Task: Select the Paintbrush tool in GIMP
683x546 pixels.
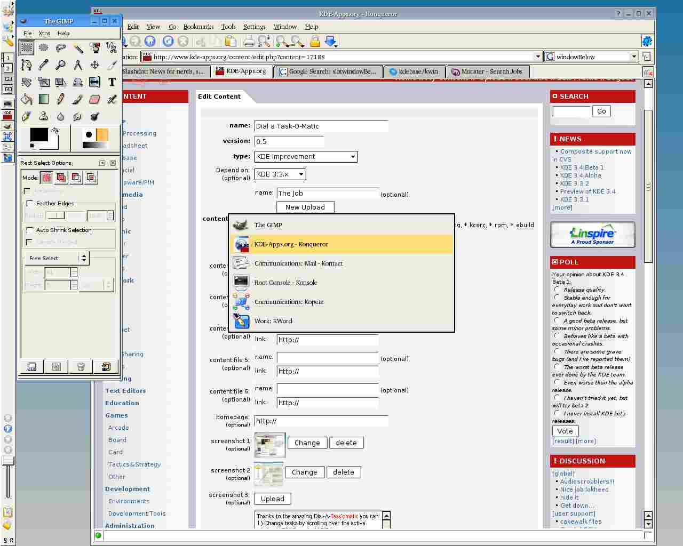Action: click(x=78, y=99)
